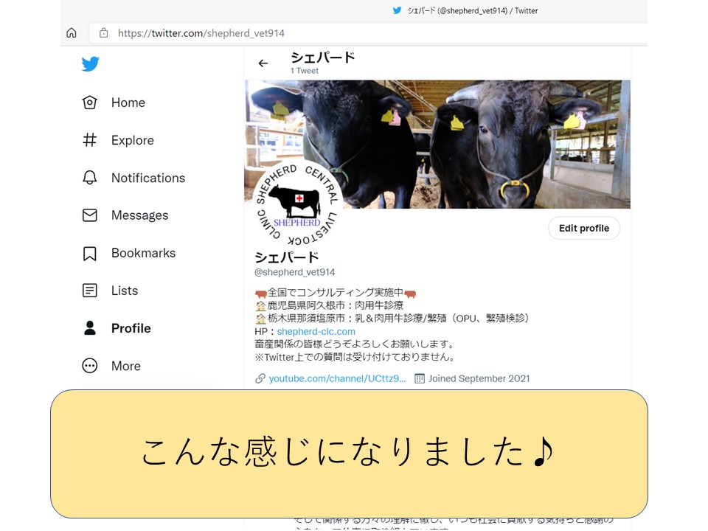This screenshot has height=531, width=708.
Task: Click the Twitter bird logo in the sidebar
Action: (x=90, y=63)
